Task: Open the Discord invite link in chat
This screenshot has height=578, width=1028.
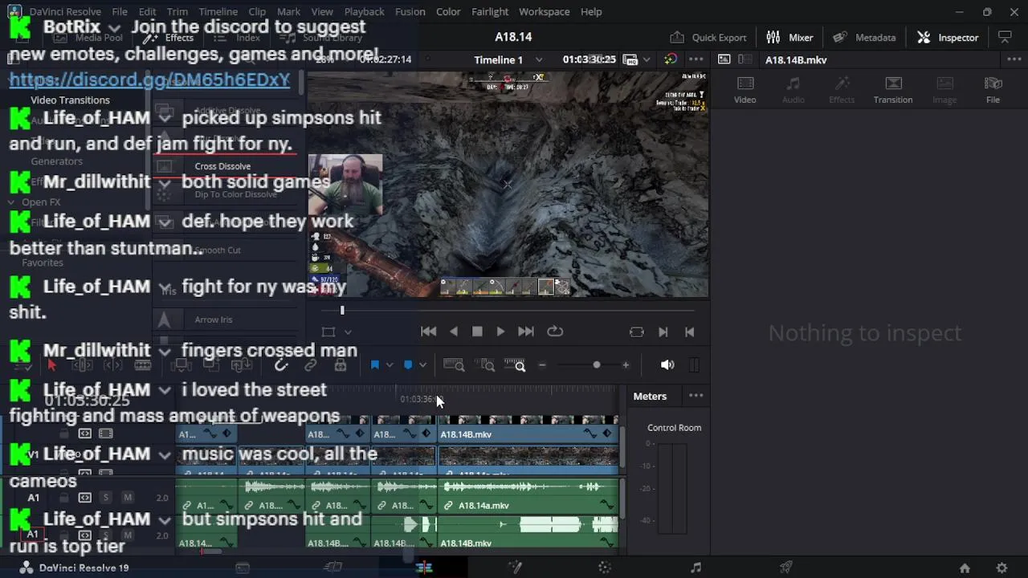Action: pyautogui.click(x=149, y=79)
